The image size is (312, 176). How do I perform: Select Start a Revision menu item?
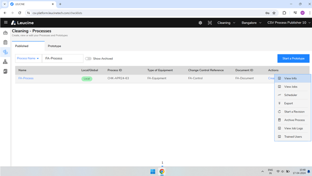tap(292, 112)
